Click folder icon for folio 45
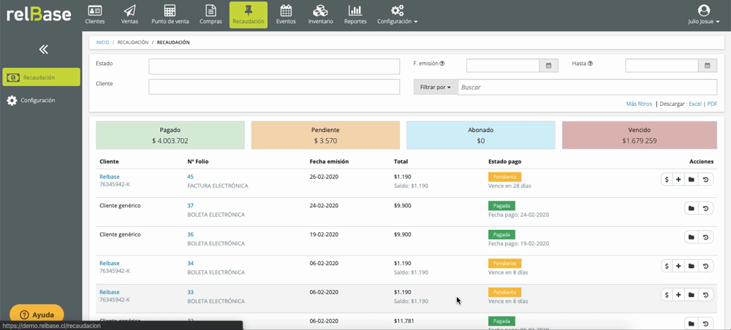 pyautogui.click(x=692, y=180)
